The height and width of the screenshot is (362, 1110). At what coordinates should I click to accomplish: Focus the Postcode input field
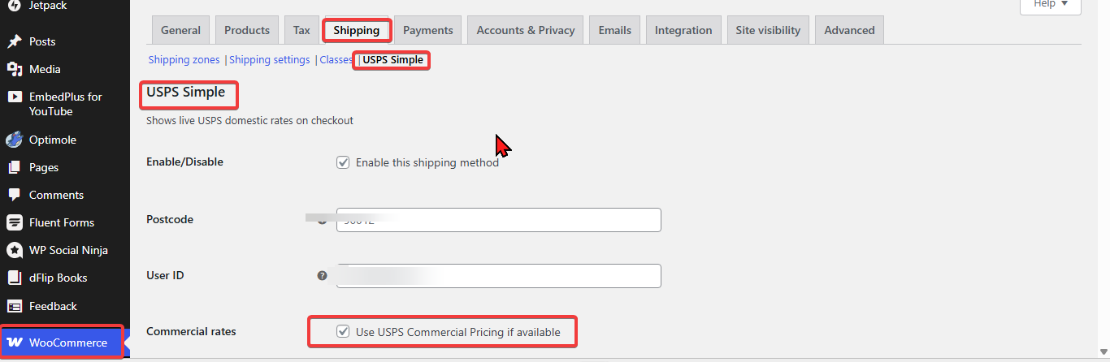tap(499, 220)
